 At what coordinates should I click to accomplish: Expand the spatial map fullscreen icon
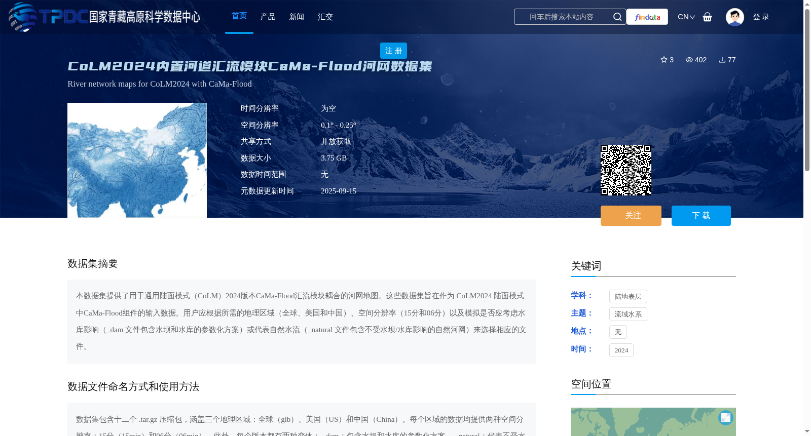[x=726, y=417]
